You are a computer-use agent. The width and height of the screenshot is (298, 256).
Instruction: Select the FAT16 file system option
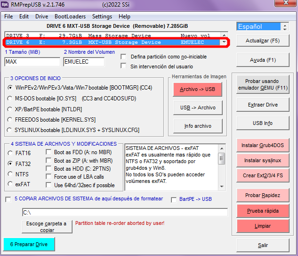pos(10,153)
